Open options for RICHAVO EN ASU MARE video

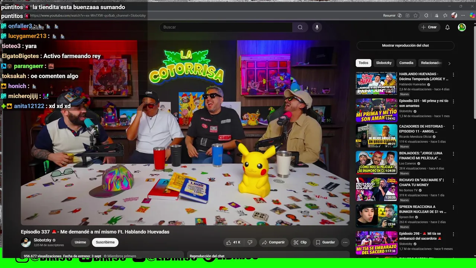click(453, 181)
